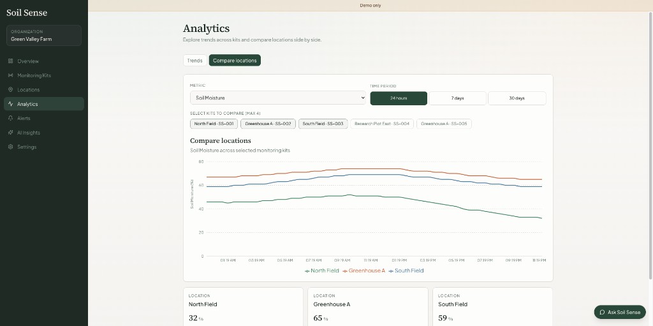Click the South Field legend marker
653x326 pixels.
pyautogui.click(x=391, y=271)
